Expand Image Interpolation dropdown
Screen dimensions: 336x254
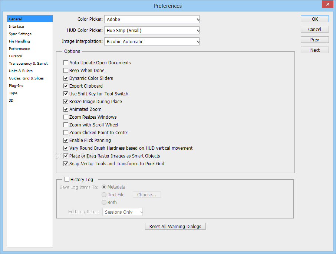coord(152,42)
